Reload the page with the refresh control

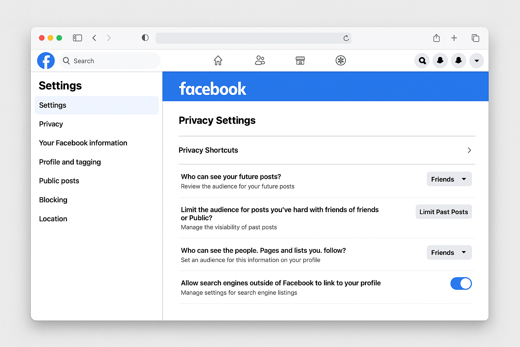(346, 38)
